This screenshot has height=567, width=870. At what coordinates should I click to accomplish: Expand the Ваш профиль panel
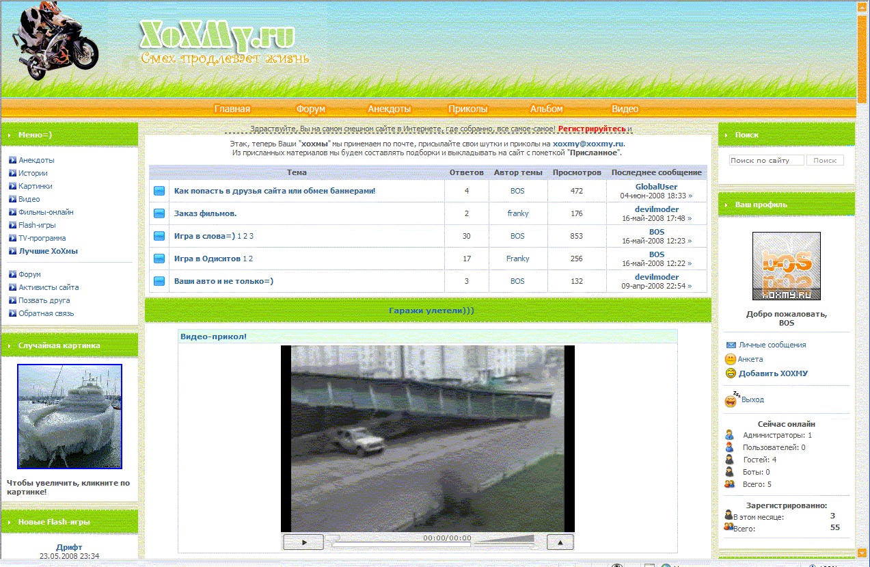pos(727,204)
